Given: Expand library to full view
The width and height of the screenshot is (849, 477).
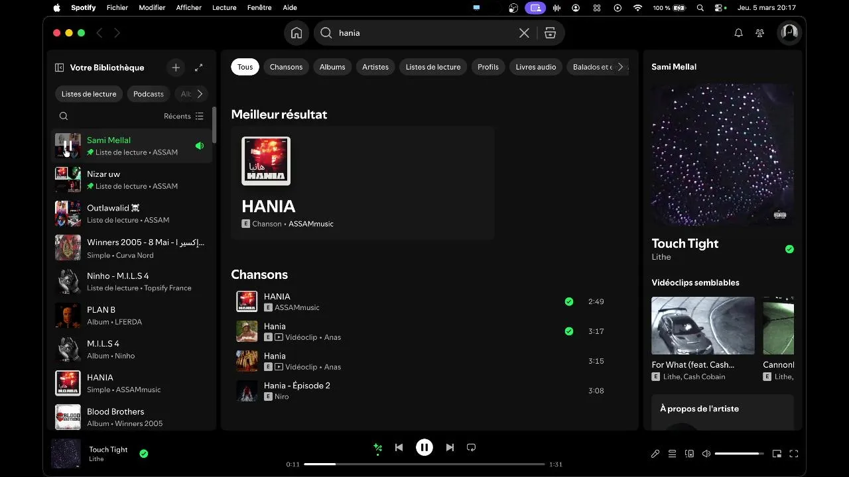Looking at the screenshot, I should tap(198, 68).
